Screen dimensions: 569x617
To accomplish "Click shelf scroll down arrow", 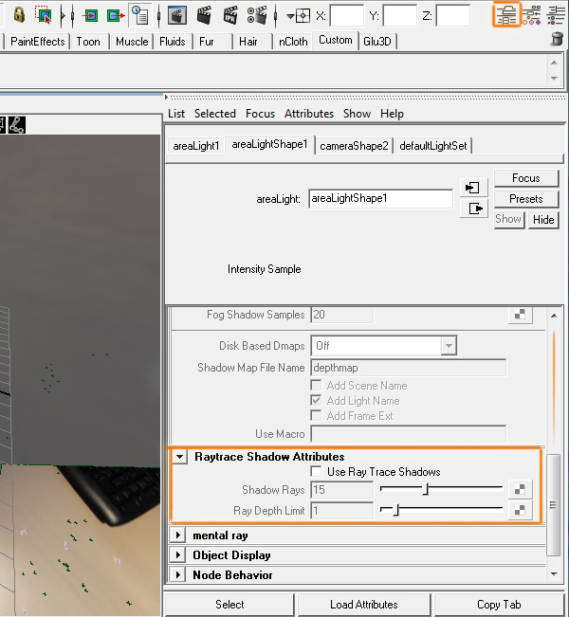I will click(554, 79).
